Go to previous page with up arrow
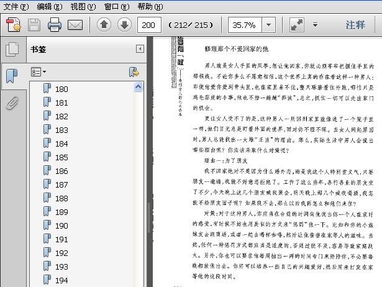The width and height of the screenshot is (382, 287). (x=104, y=25)
